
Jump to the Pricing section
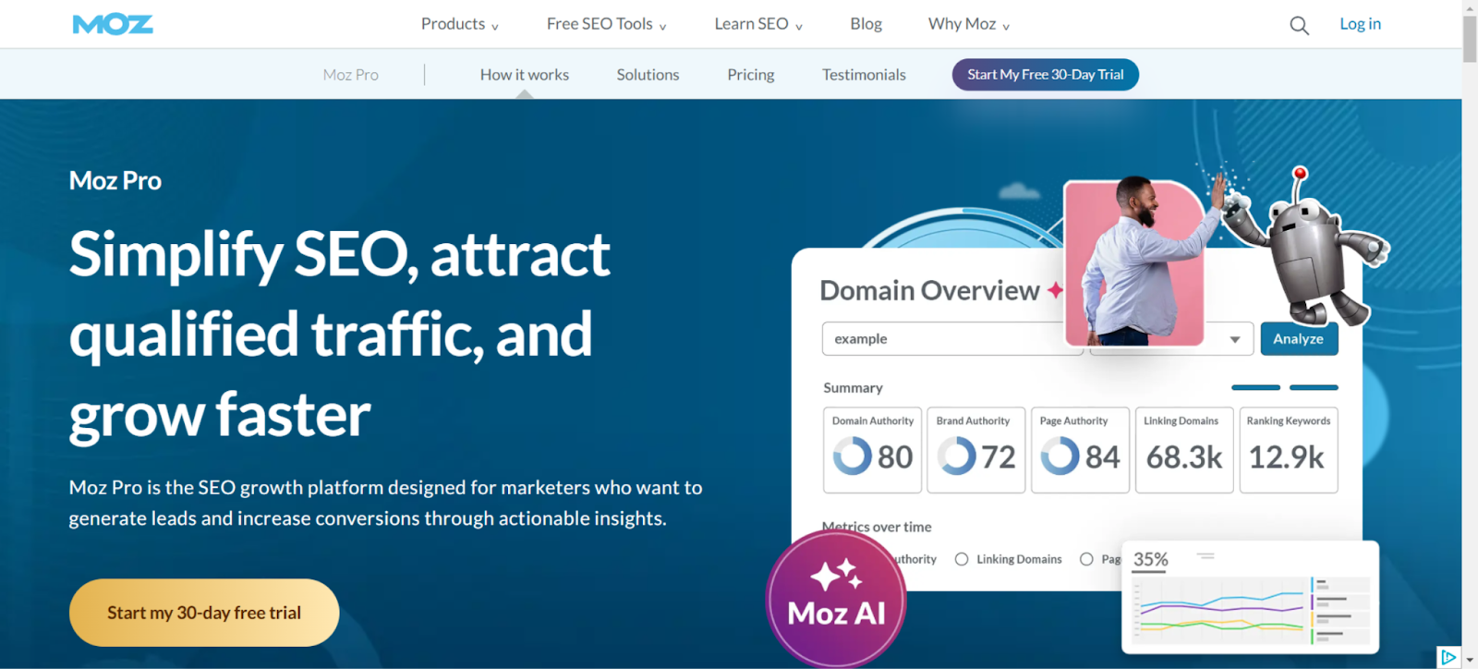[750, 75]
